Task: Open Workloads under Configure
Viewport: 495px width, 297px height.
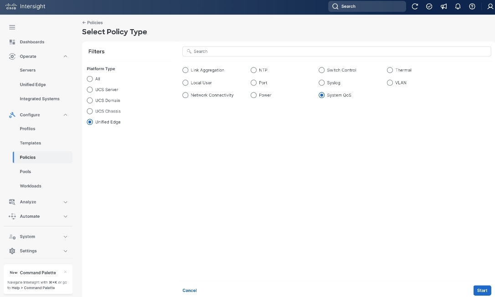Action: (x=31, y=186)
